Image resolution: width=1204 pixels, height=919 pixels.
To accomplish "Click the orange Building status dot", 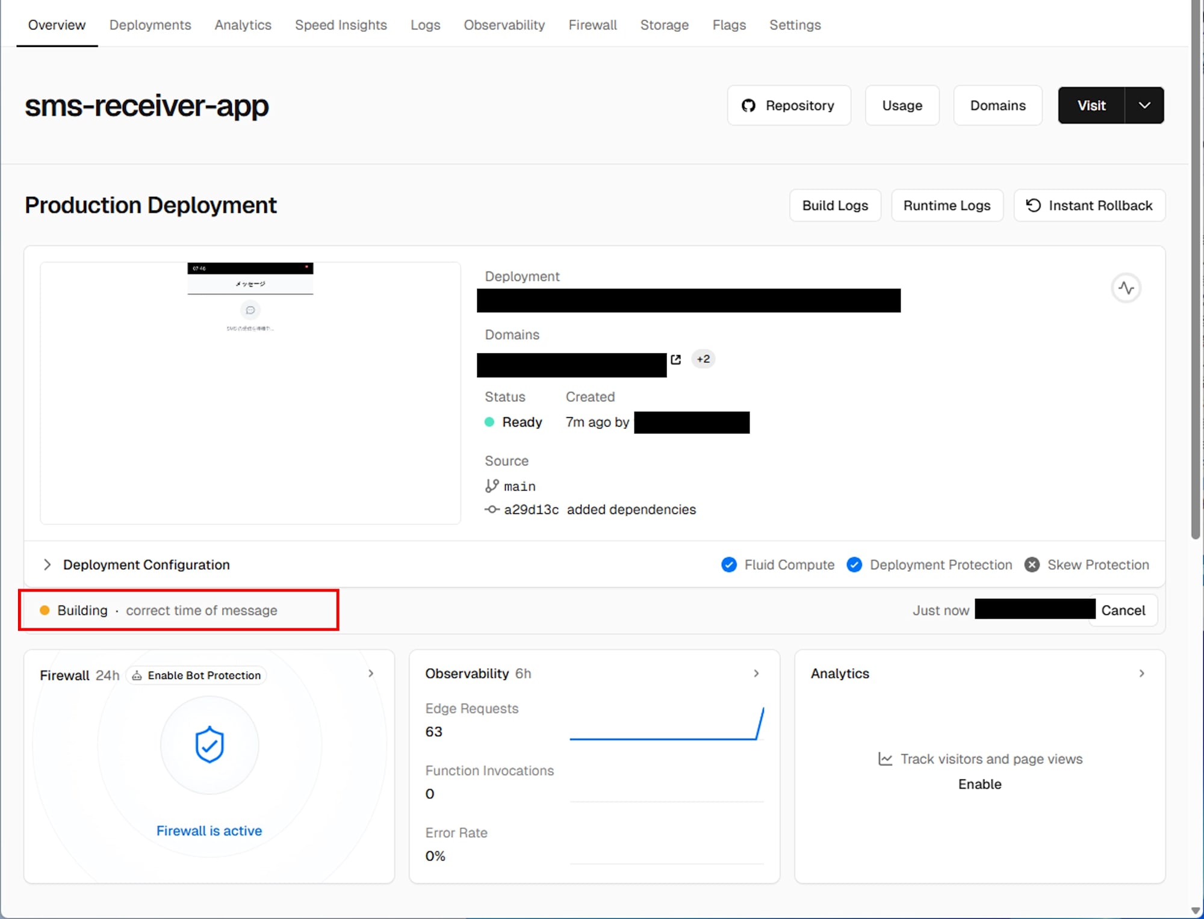I will pyautogui.click(x=44, y=610).
